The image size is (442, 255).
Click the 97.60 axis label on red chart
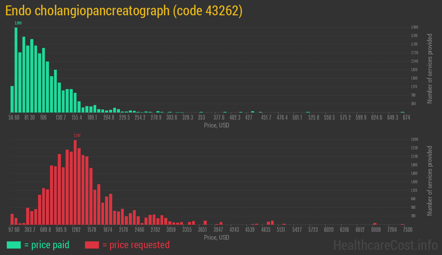(x=14, y=230)
